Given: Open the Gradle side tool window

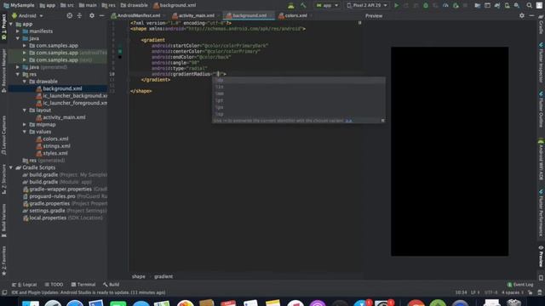Looking at the screenshot, I should point(541,25).
